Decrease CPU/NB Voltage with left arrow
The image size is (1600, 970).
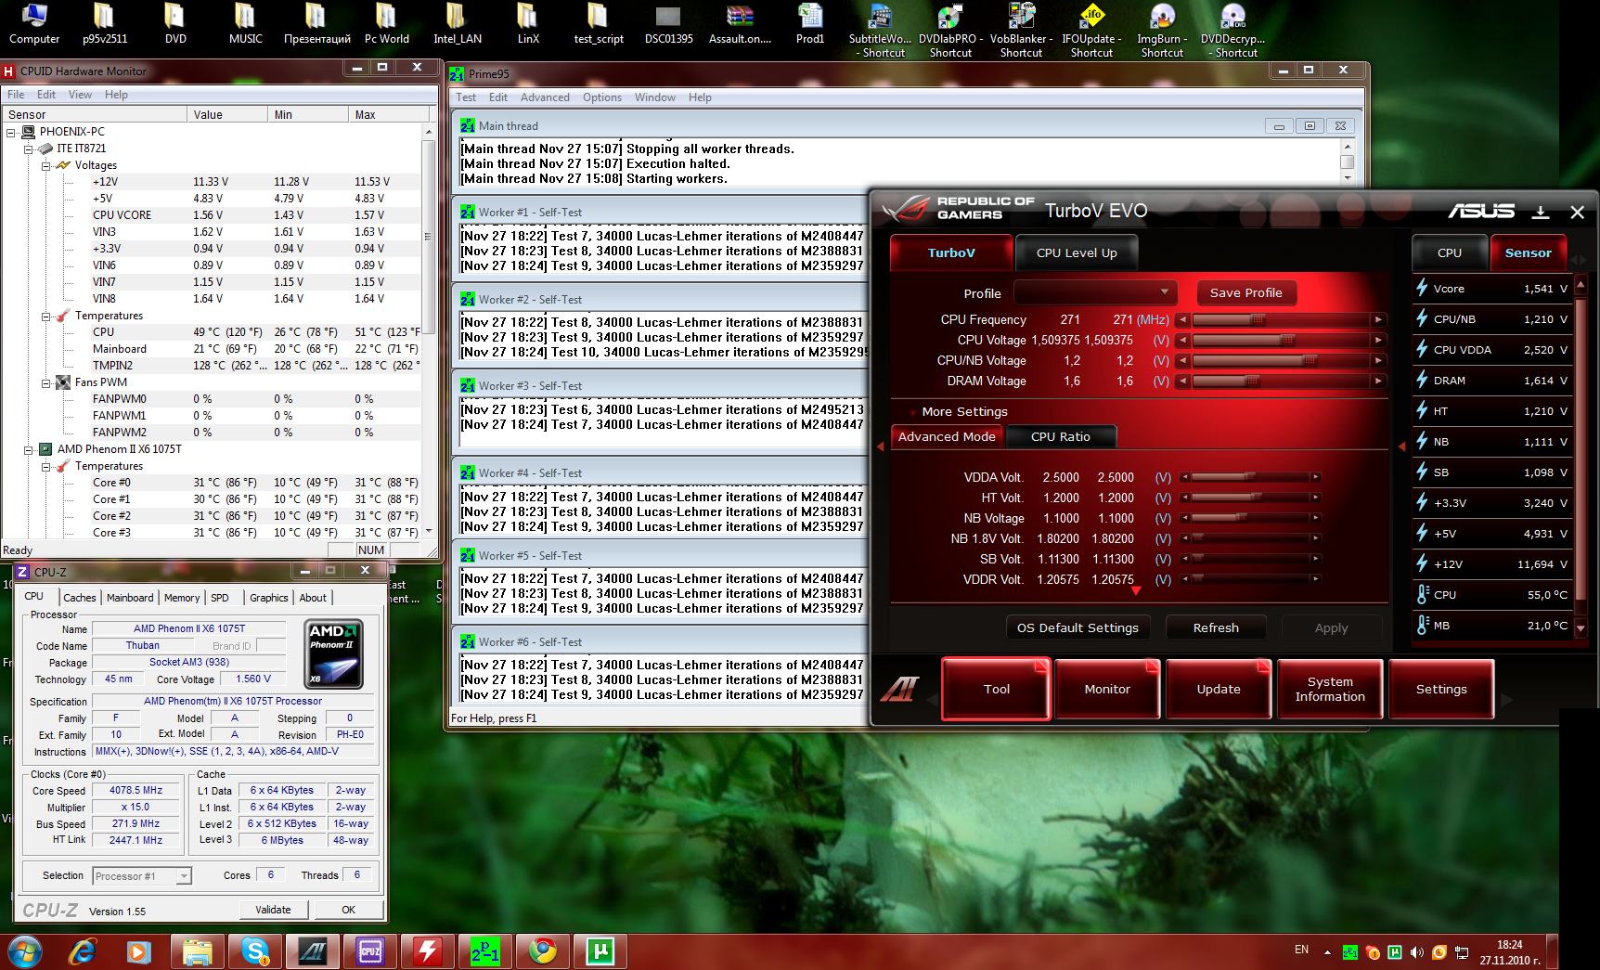point(1182,360)
